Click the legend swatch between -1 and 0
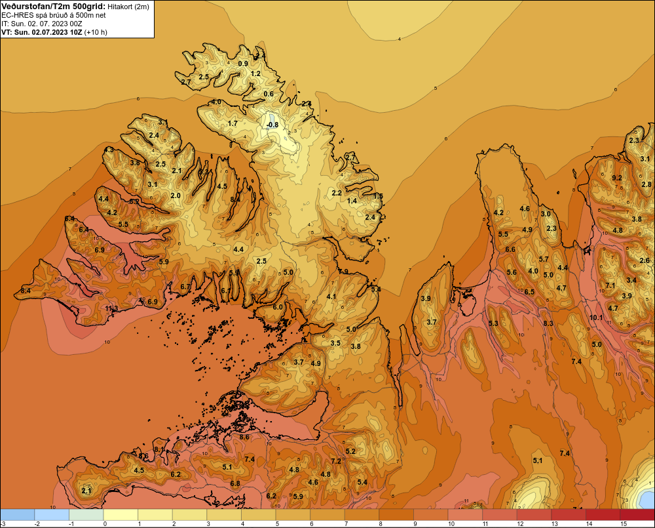The width and height of the screenshot is (655, 528). 86,515
